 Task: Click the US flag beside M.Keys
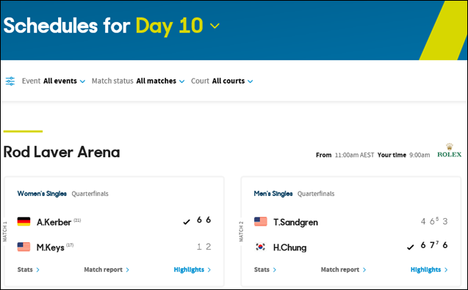(x=24, y=247)
